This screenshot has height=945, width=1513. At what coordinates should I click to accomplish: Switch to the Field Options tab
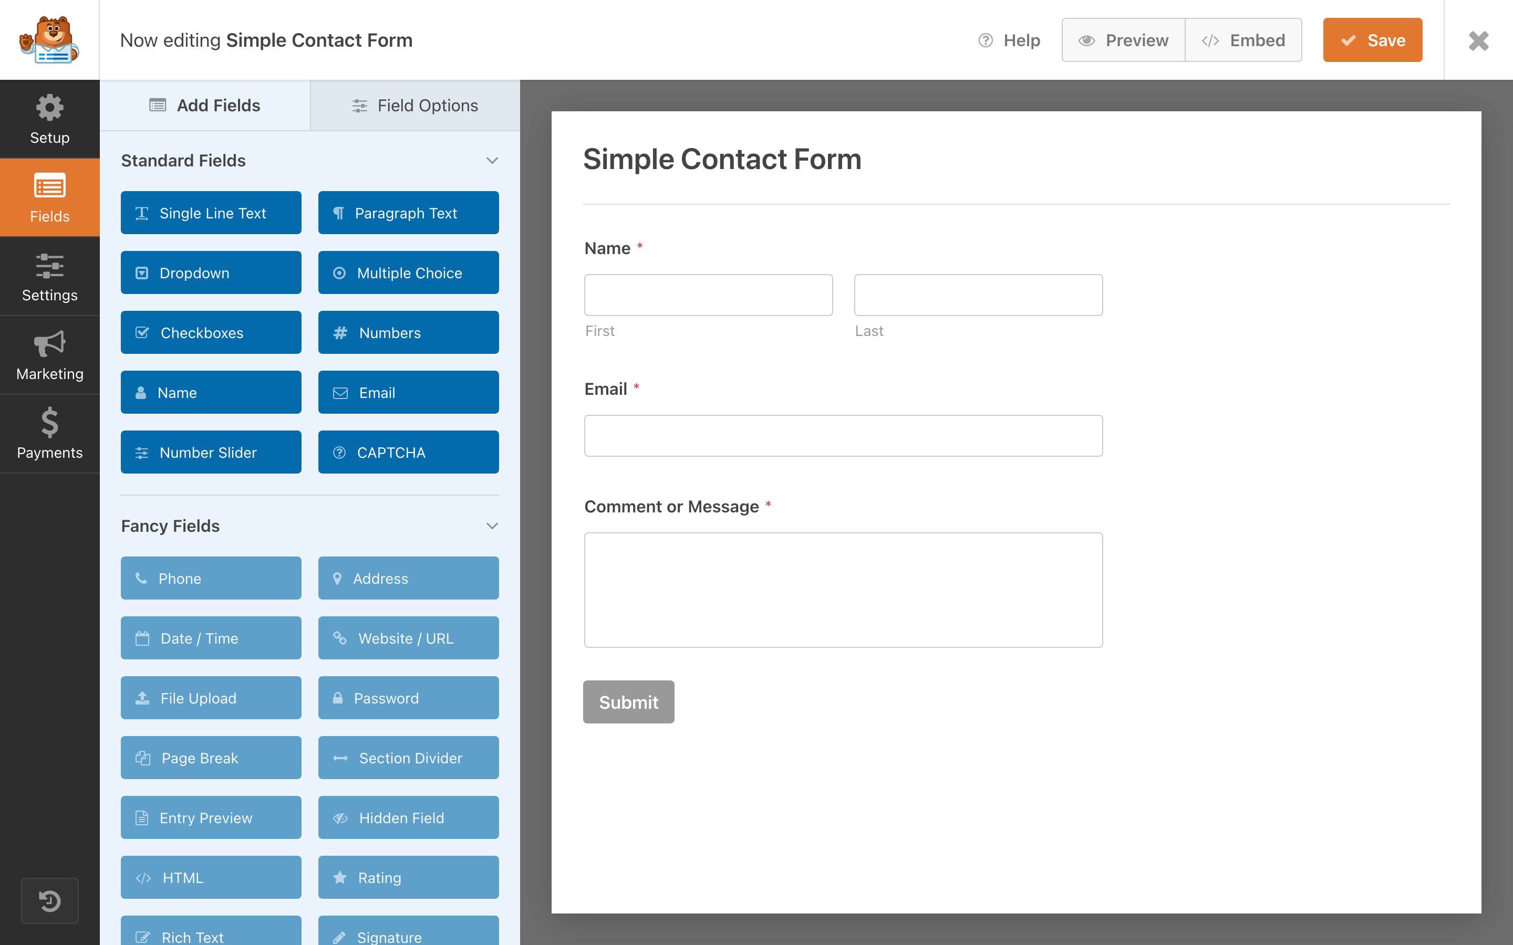[415, 104]
